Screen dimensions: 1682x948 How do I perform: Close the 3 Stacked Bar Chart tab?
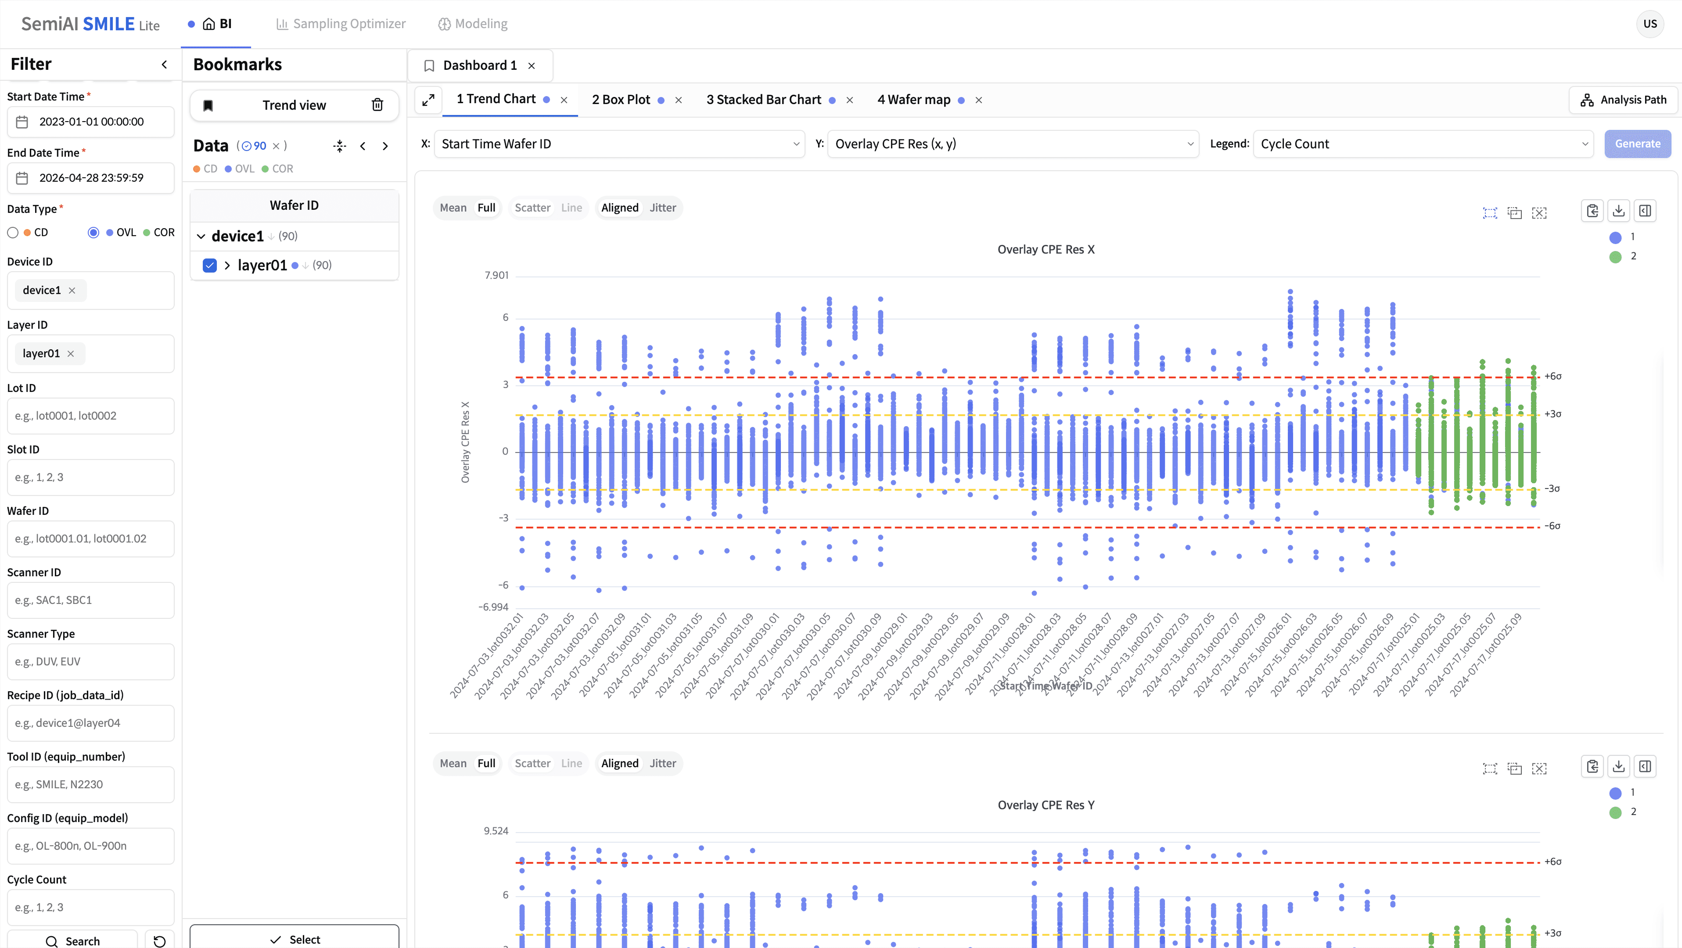point(849,100)
